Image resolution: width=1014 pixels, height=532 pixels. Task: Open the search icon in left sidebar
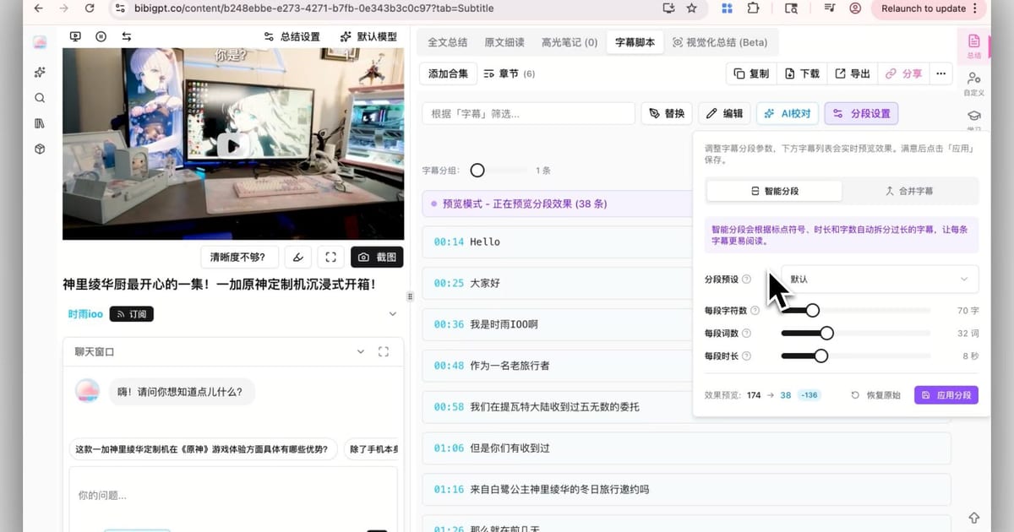[x=40, y=98]
